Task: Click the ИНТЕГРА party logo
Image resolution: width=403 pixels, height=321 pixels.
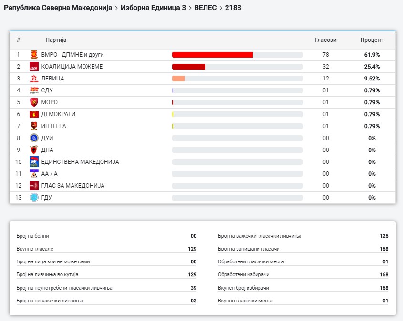Action: point(34,126)
